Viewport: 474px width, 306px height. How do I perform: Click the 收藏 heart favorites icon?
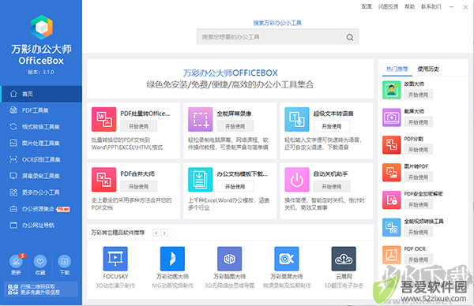coord(40,261)
